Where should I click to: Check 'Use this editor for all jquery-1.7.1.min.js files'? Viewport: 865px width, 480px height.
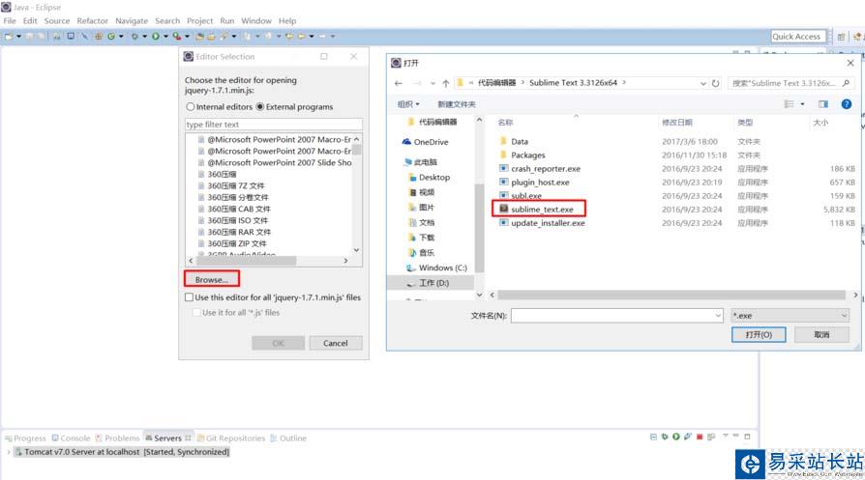point(190,297)
